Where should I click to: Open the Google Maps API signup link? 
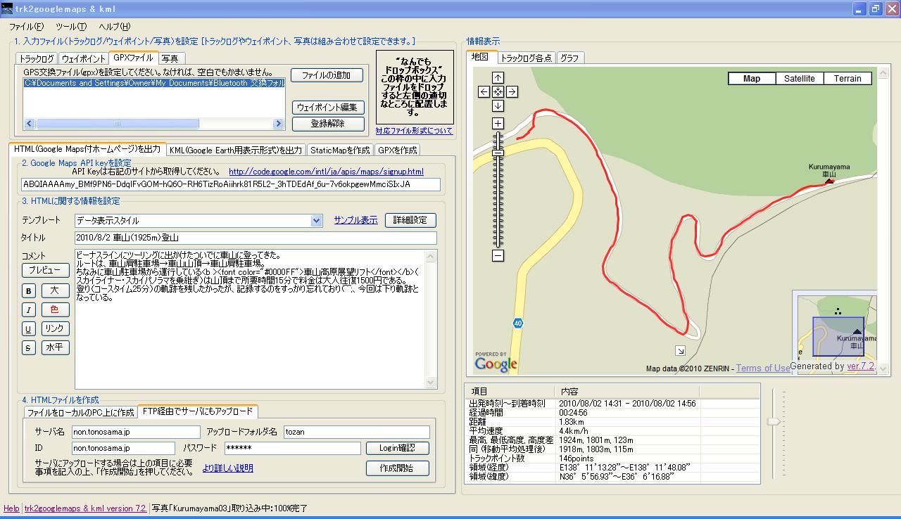(x=326, y=172)
